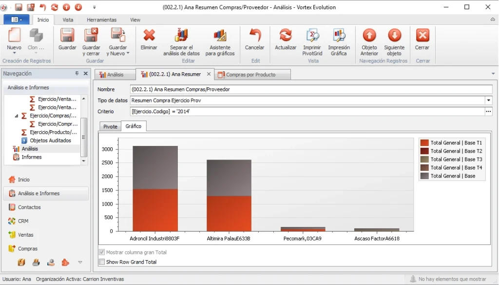Click Base T1 legend color swatch
Image resolution: width=499 pixels, height=285 pixels.
click(424, 143)
